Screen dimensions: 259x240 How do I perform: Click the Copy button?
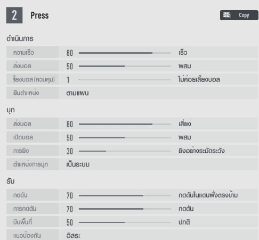coord(239,15)
